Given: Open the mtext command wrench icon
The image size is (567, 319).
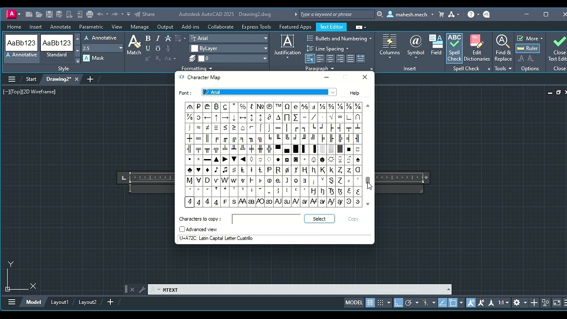Looking at the screenshot, I should (142, 290).
